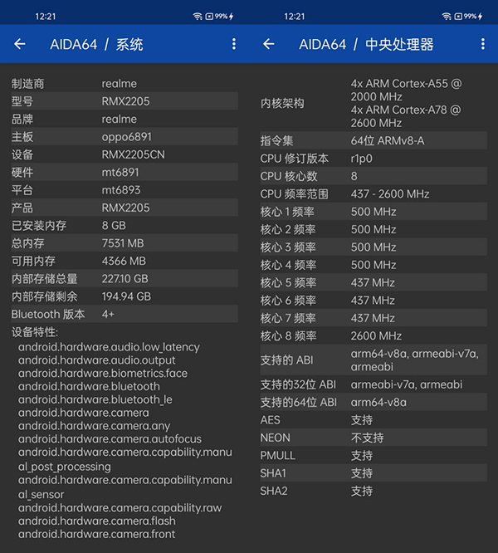This screenshot has width=498, height=553.
Task: Tap back arrow on 系统 screen
Action: click(x=20, y=44)
